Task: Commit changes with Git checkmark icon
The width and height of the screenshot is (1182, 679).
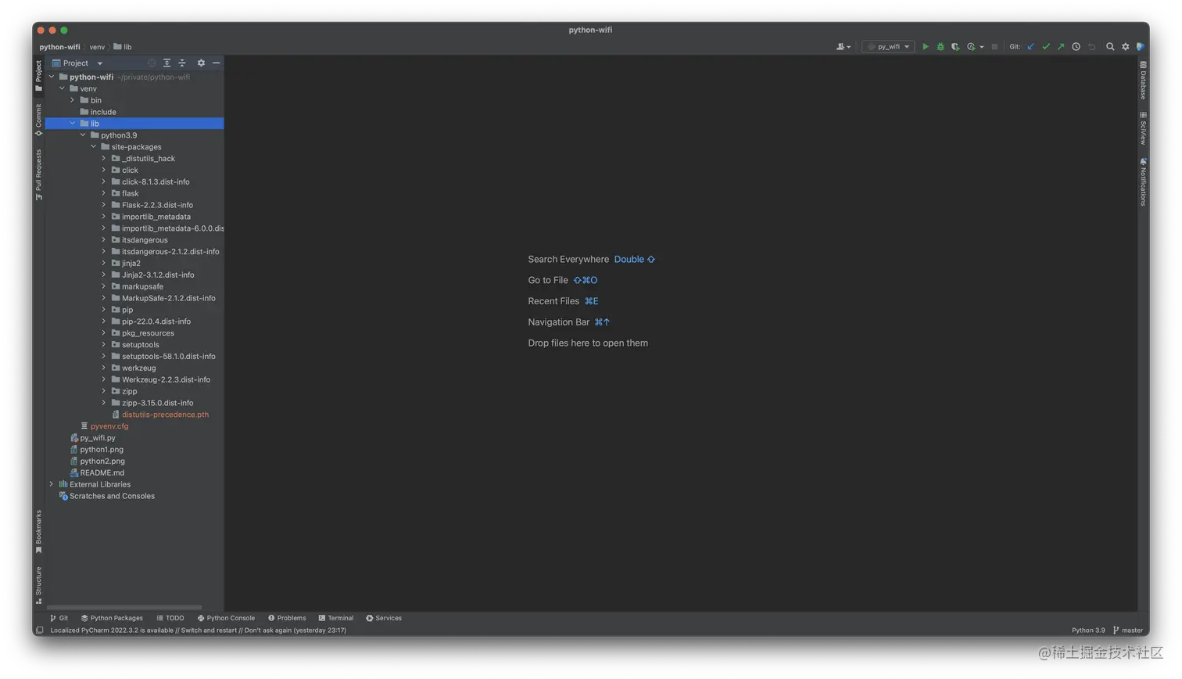Action: point(1046,47)
